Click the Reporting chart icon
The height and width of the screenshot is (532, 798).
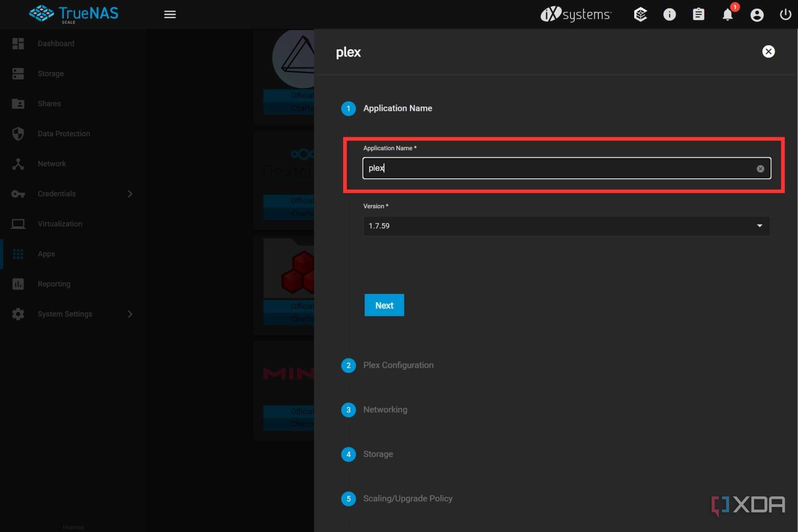(x=18, y=284)
